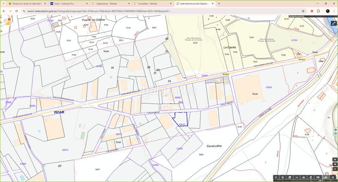
Task: Click the blue circle icon on right edge
Action: point(335,134)
